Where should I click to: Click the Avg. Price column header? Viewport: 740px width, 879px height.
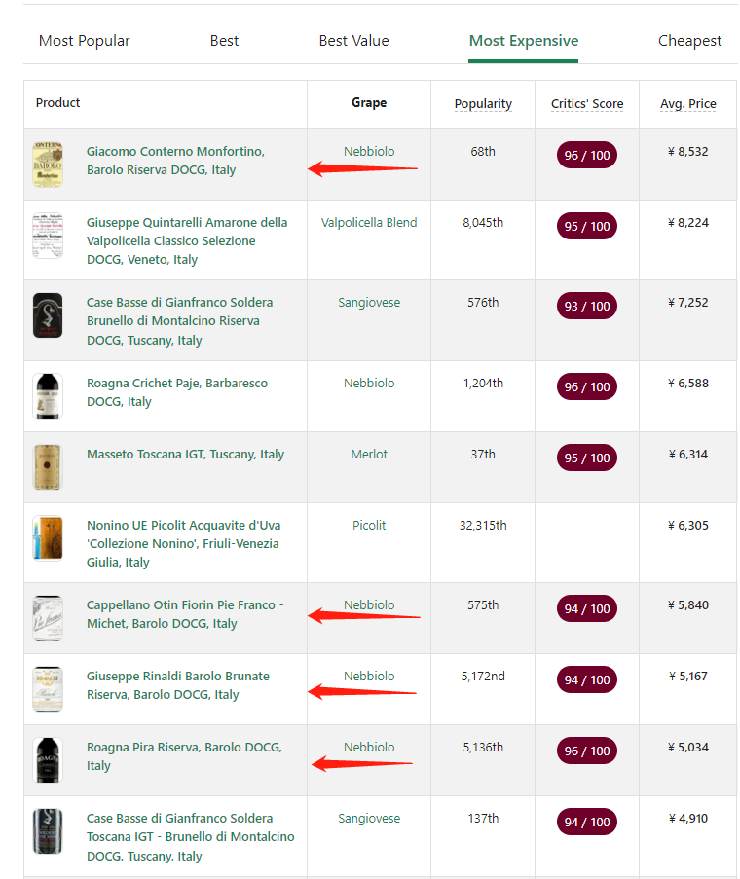[688, 104]
